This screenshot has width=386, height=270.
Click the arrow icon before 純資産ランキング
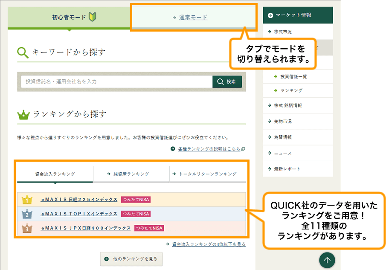(109, 174)
